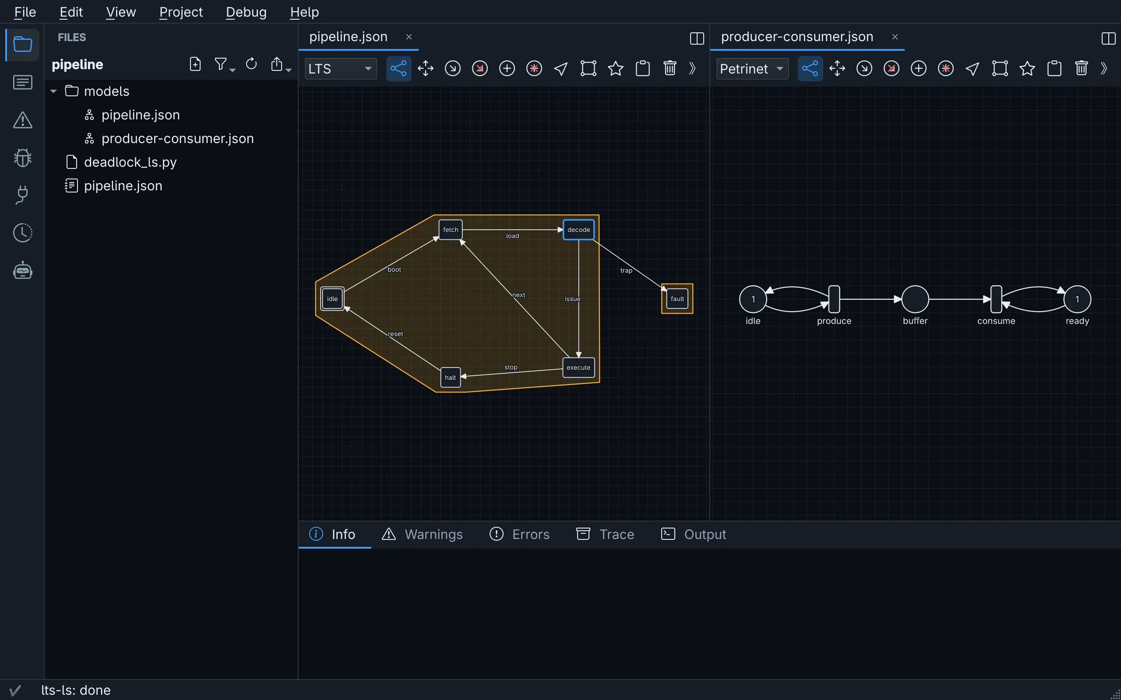
Task: Select the move tool in pipeline.json toolbar
Action: 425,69
